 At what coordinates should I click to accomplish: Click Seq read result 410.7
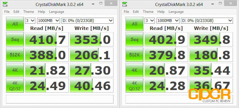(47, 39)
